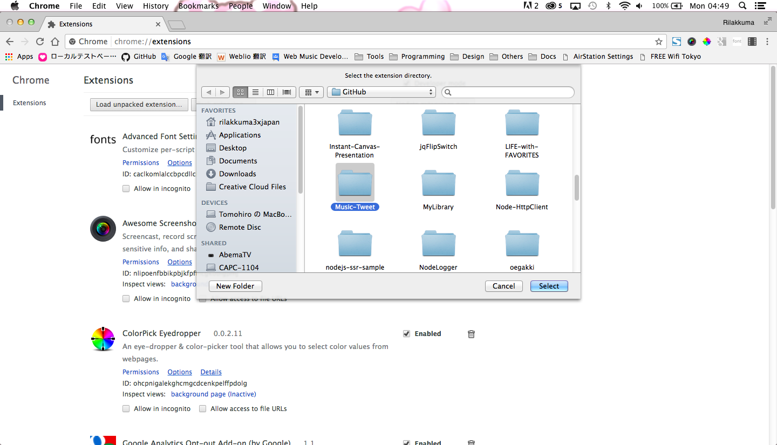
Task: Open the Bookmarks menu
Action: 199,6
